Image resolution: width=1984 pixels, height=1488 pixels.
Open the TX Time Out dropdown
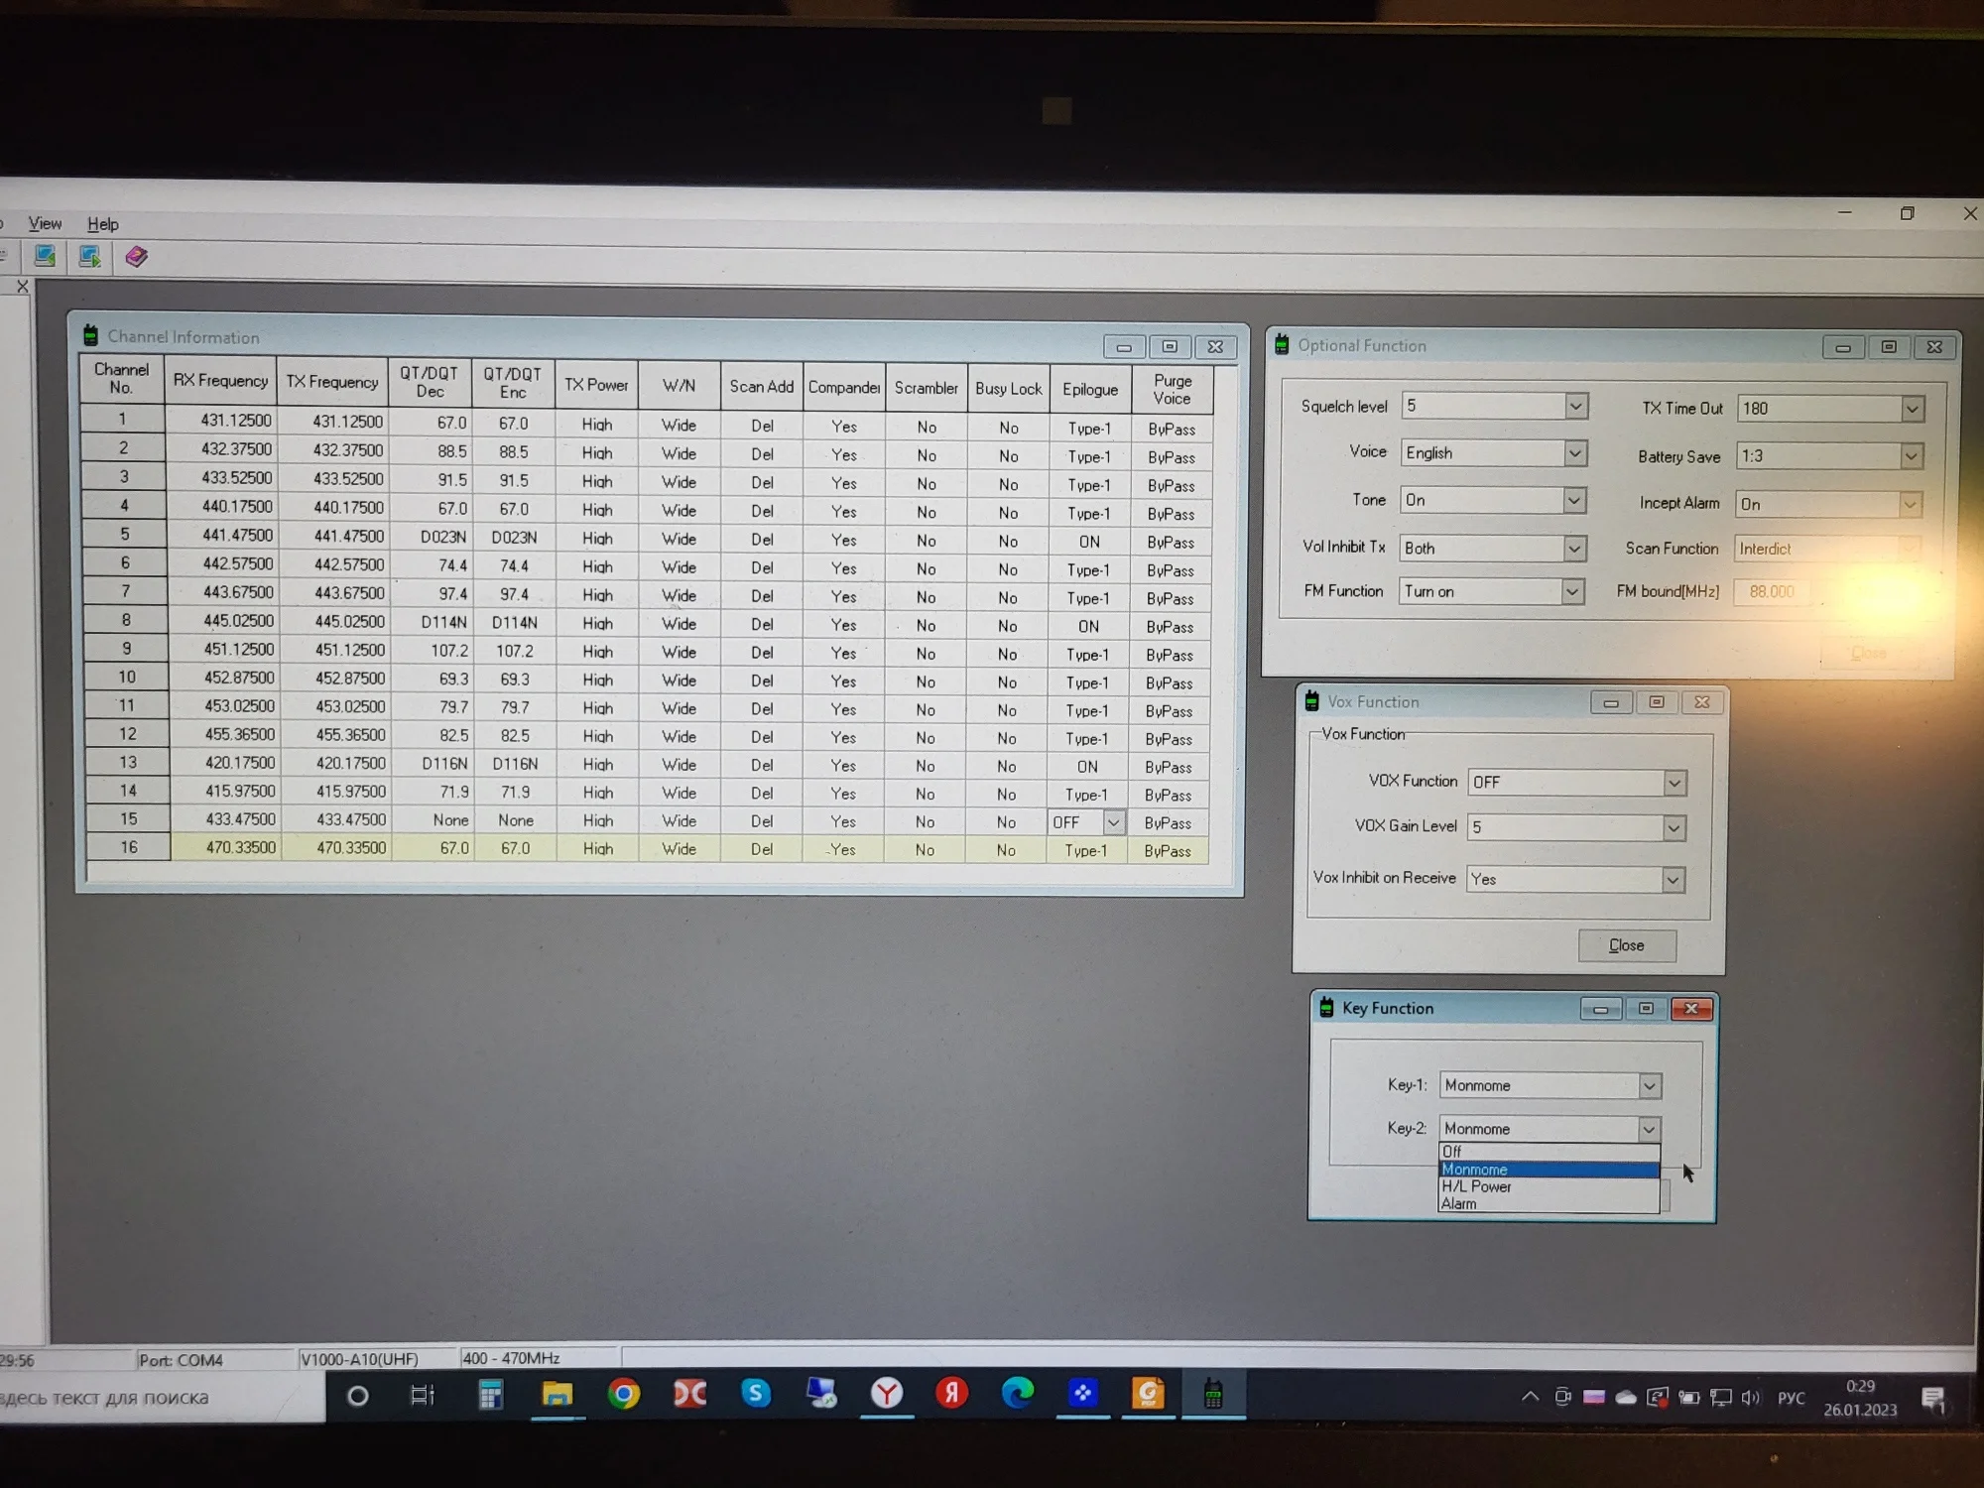click(1913, 409)
